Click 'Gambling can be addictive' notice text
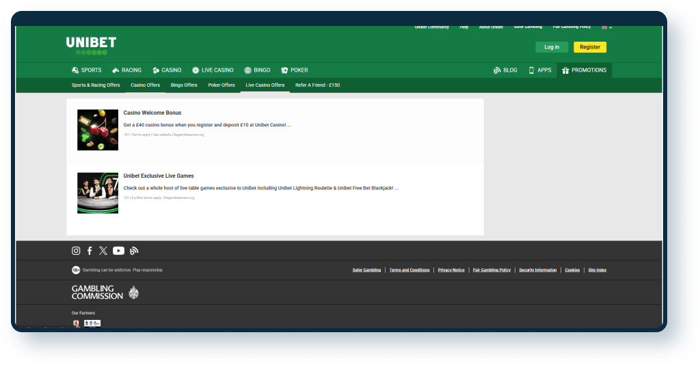 pos(123,270)
